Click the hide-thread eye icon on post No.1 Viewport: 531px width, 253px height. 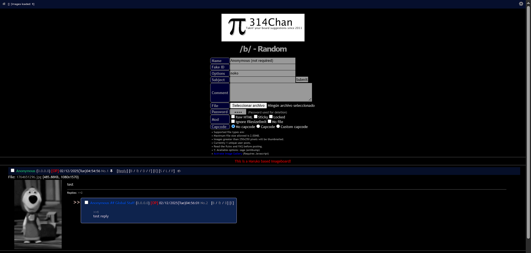[x=179, y=171]
